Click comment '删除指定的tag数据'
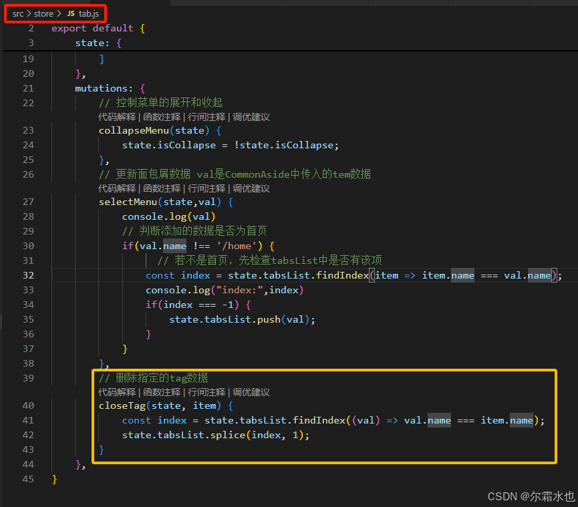 pos(162,377)
